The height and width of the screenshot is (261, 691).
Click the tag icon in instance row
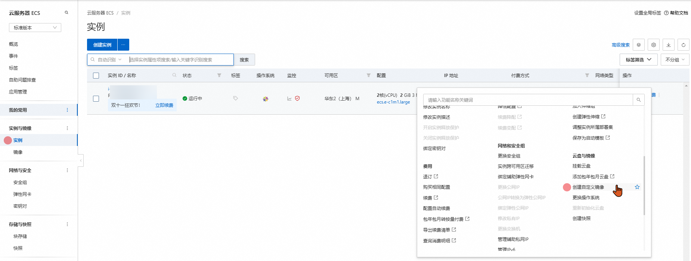pos(235,98)
